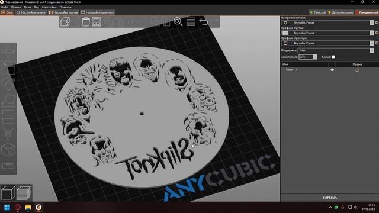
Task: Open the Файл menu
Action: coord(4,7)
